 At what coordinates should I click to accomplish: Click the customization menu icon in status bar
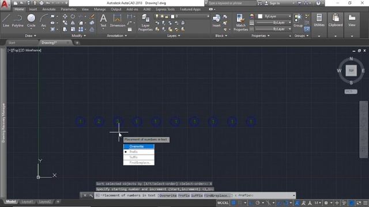click(365, 203)
